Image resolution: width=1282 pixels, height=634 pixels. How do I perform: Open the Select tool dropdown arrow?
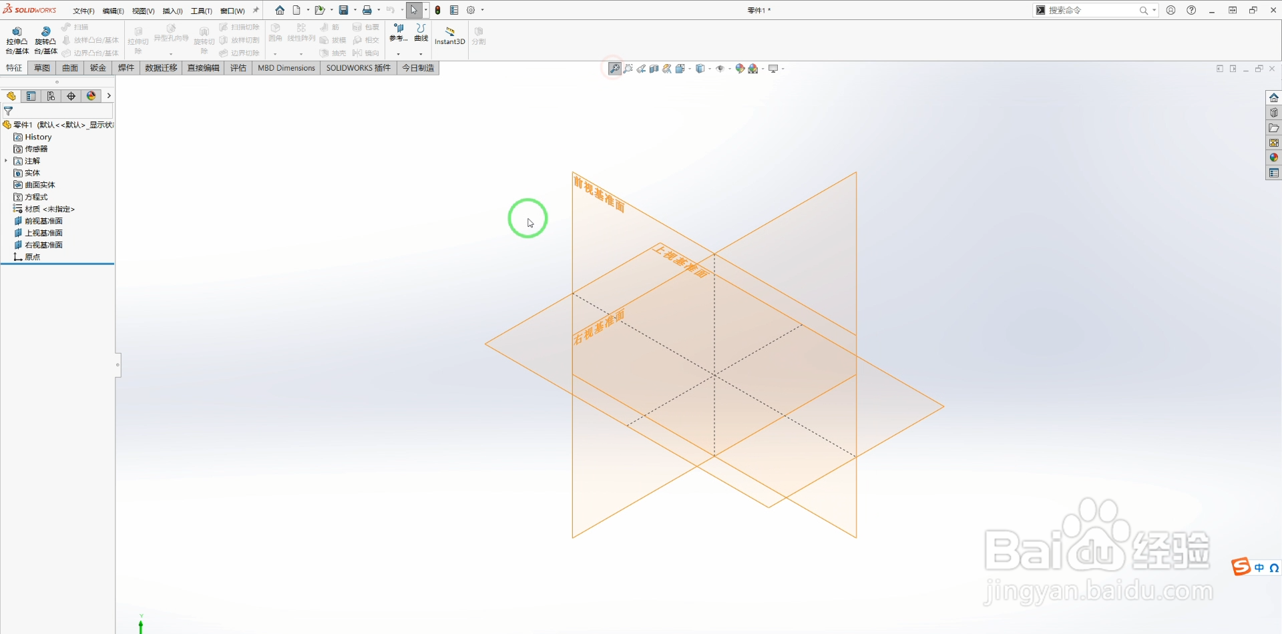tap(426, 10)
